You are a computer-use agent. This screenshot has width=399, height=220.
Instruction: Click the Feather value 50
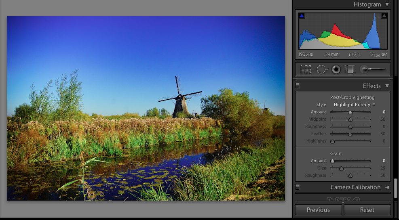pyautogui.click(x=383, y=134)
